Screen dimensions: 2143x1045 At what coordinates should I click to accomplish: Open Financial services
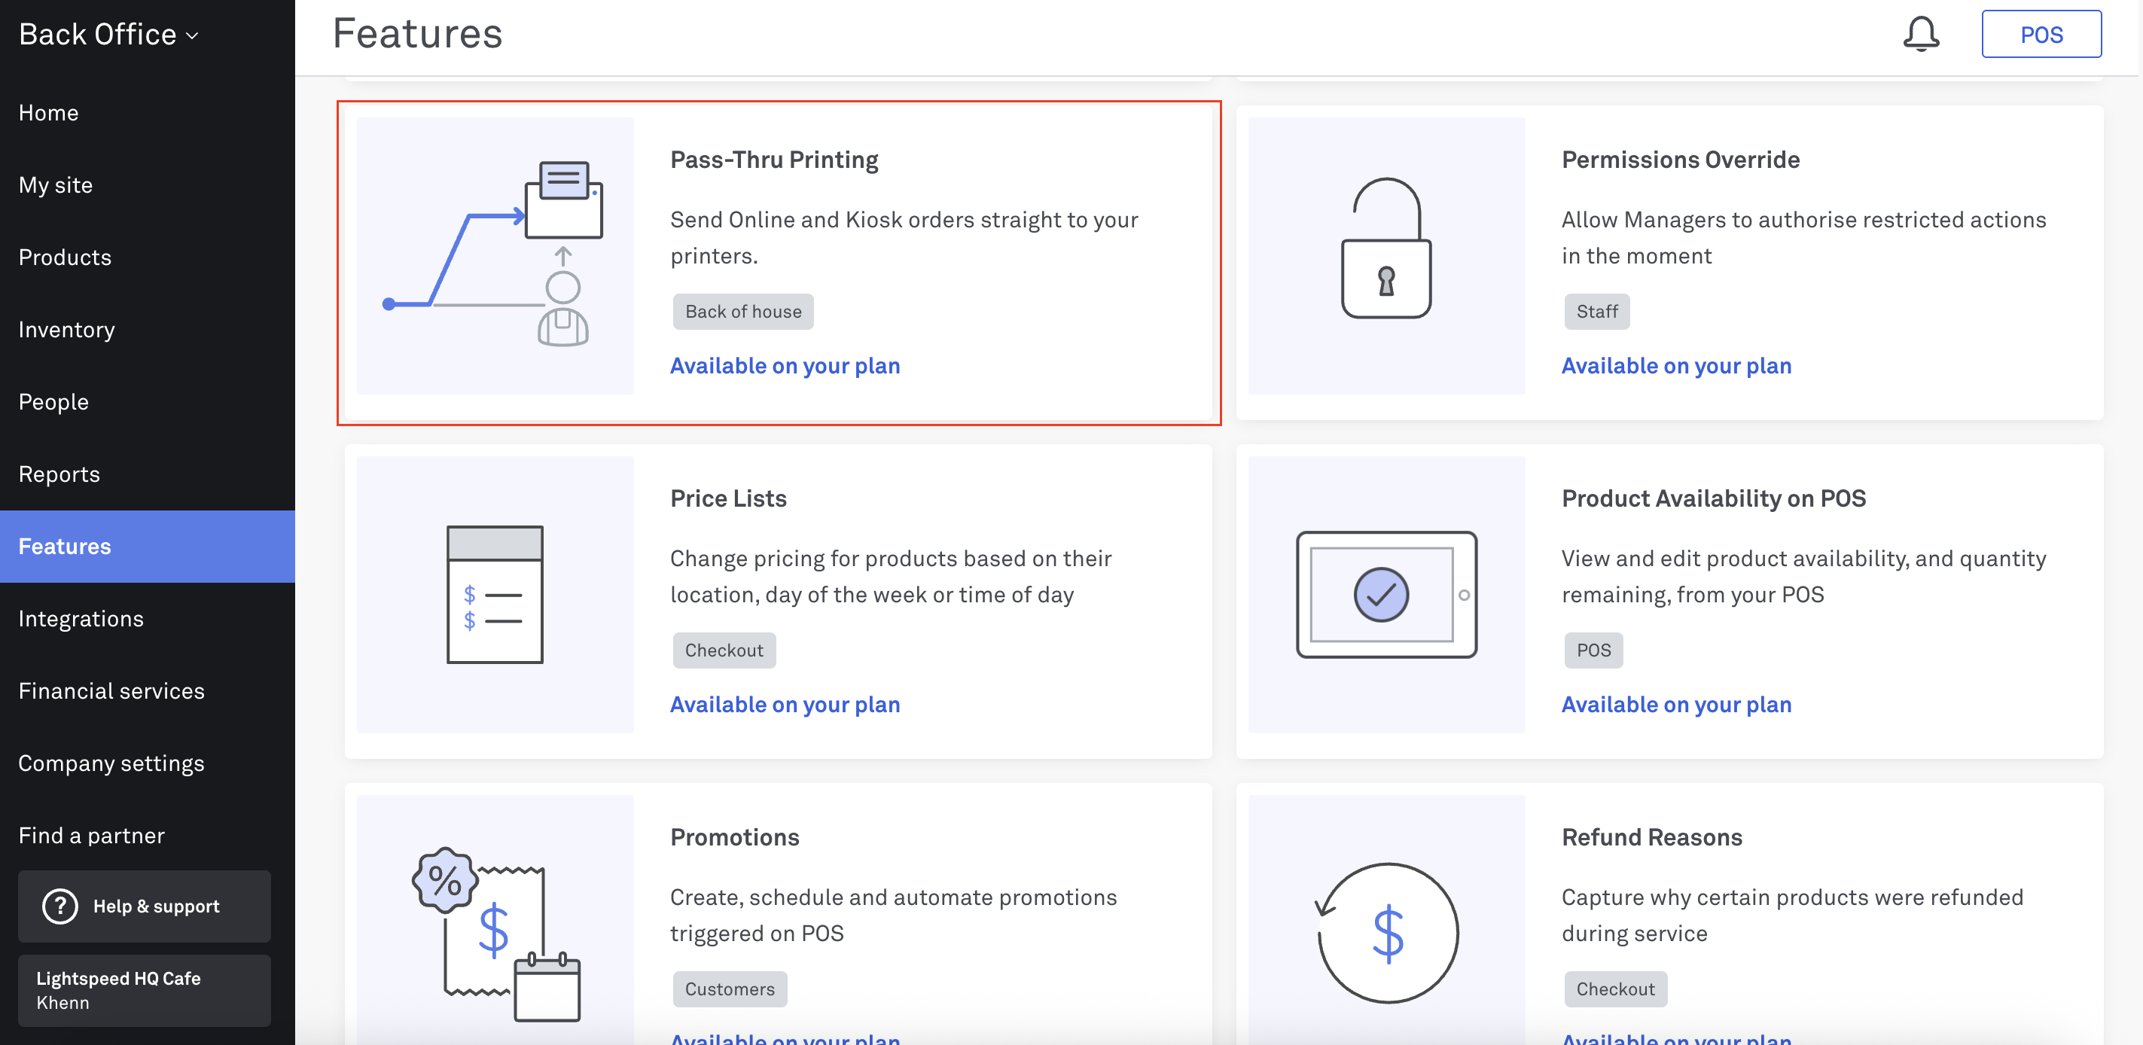[x=148, y=691]
